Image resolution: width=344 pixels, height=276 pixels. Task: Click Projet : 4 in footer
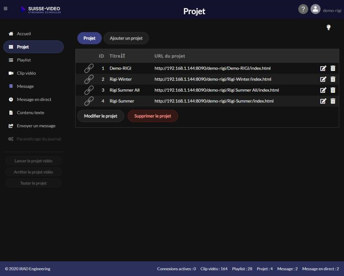click(x=264, y=269)
